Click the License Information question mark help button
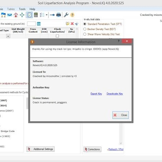Viewport: 162px width, 162px height. tap(119, 41)
